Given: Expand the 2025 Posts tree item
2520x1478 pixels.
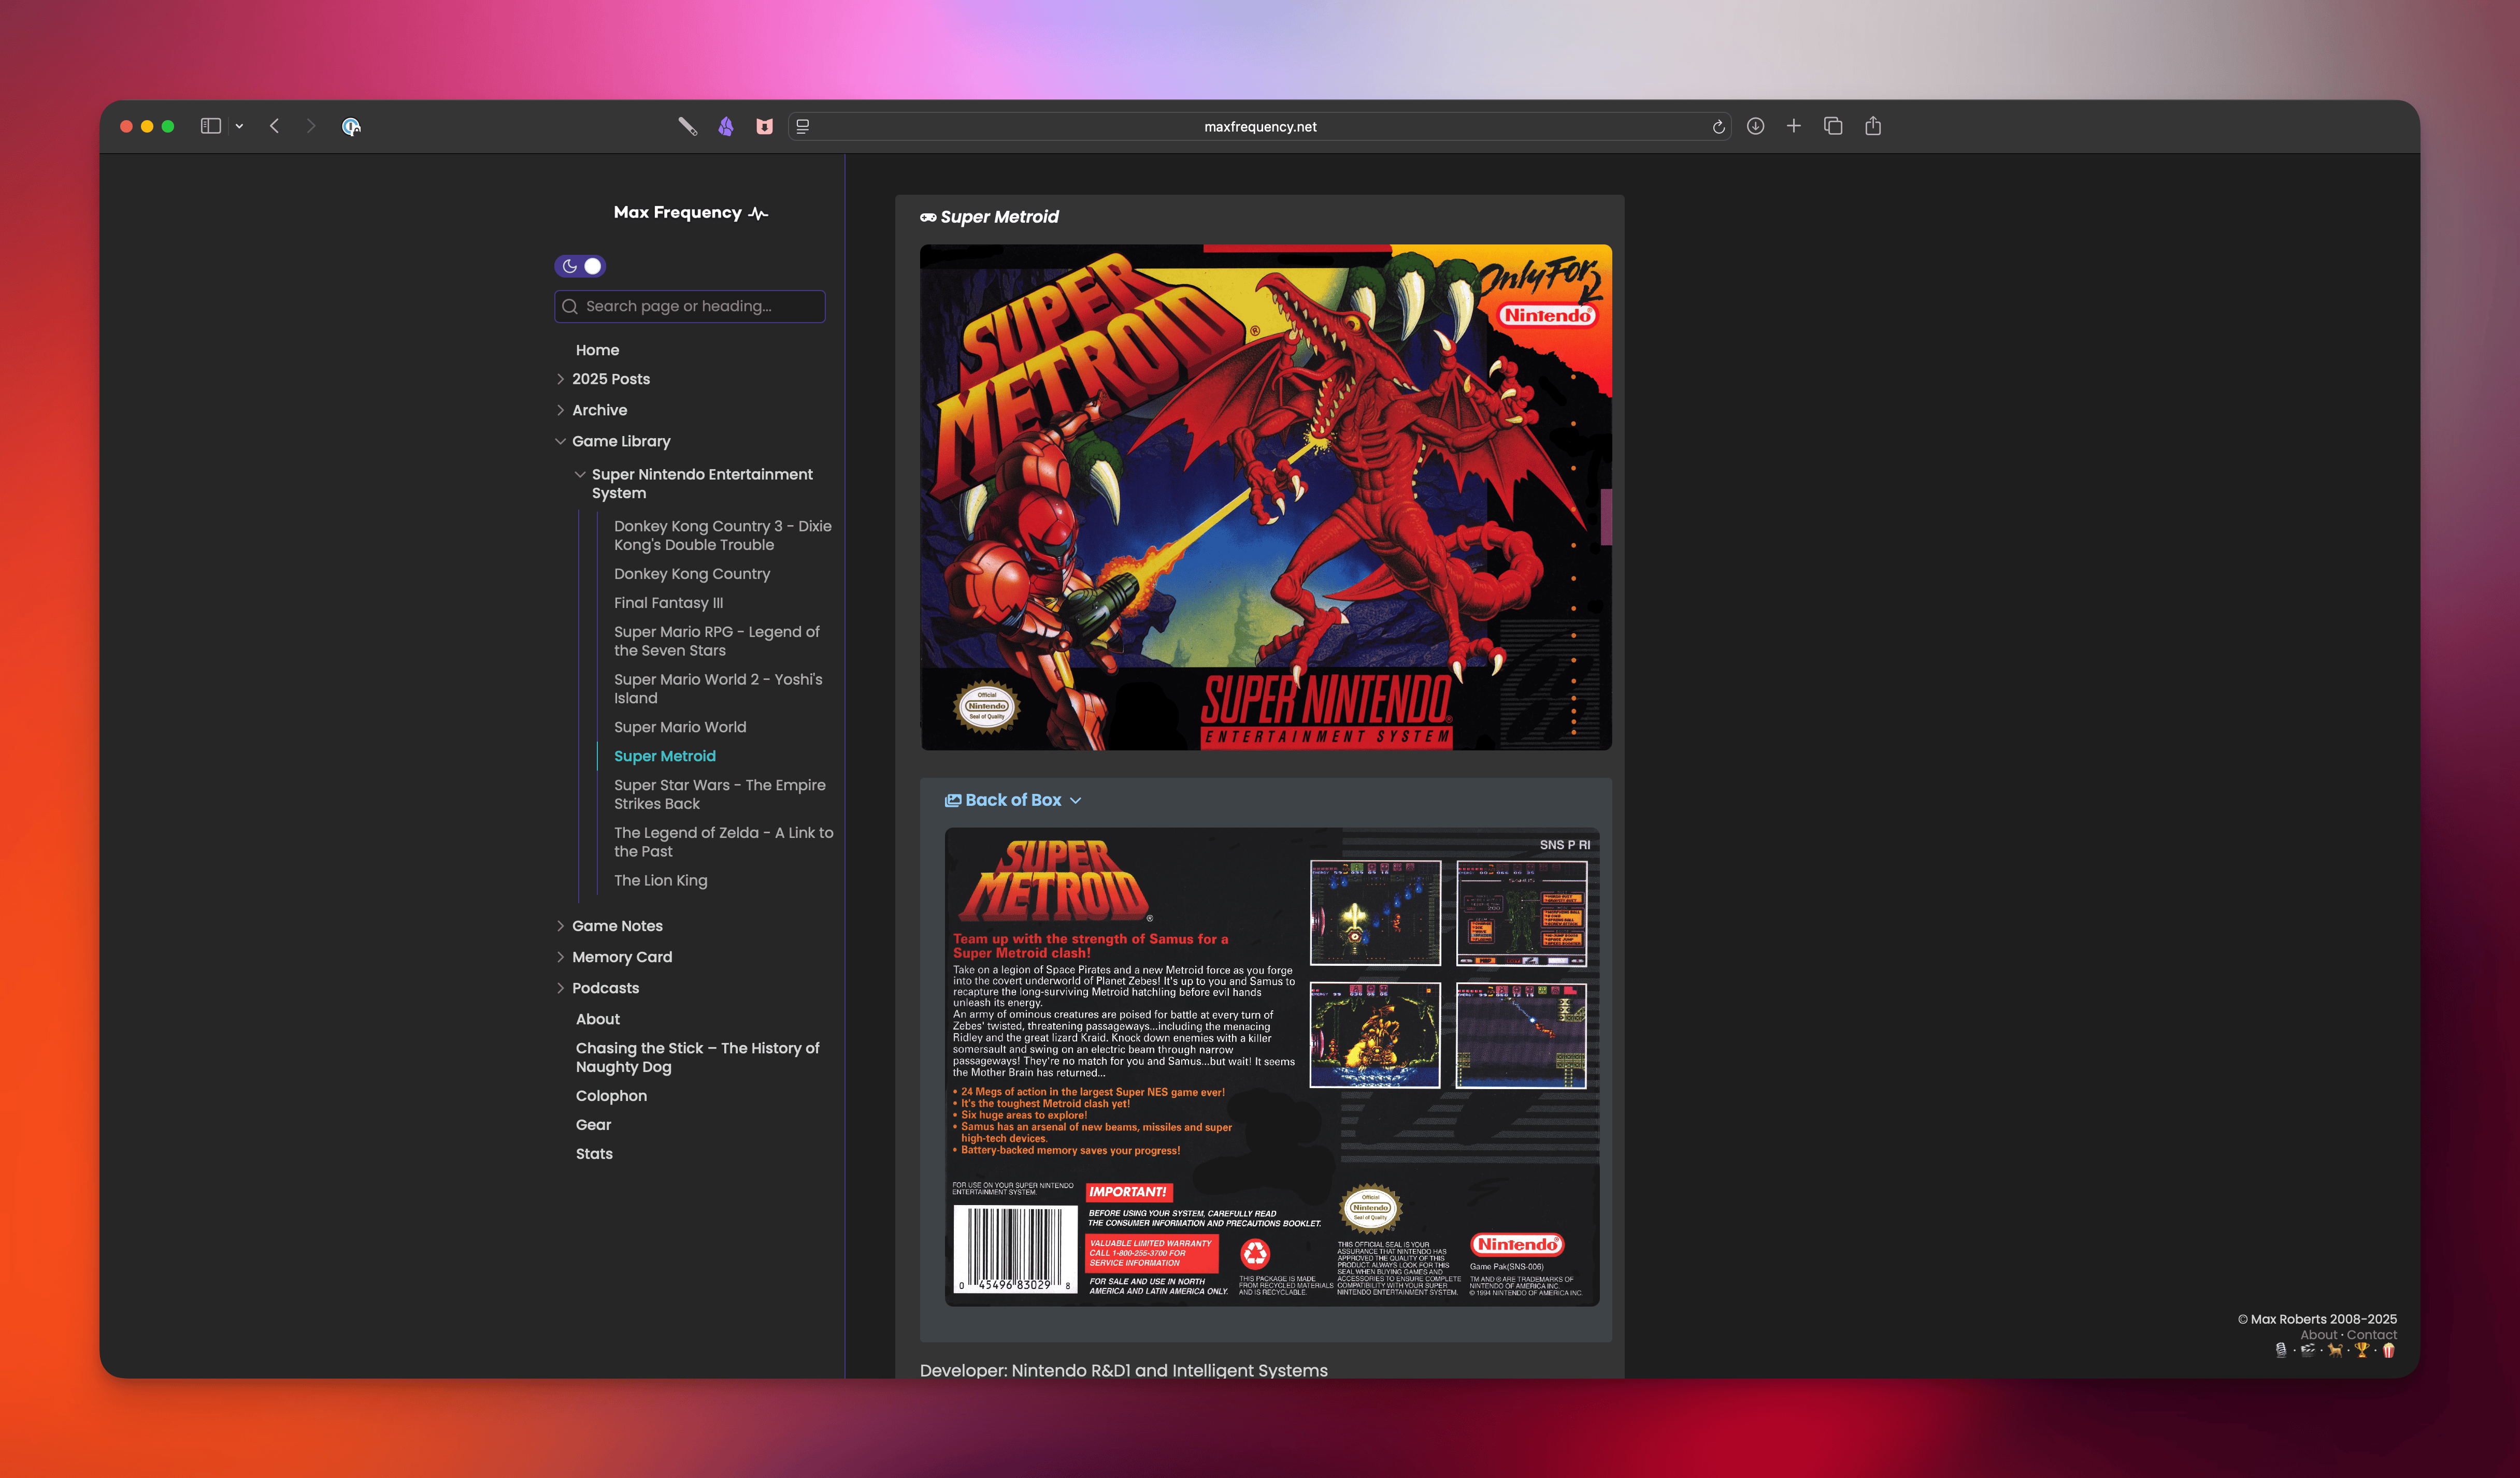Looking at the screenshot, I should tap(560, 379).
